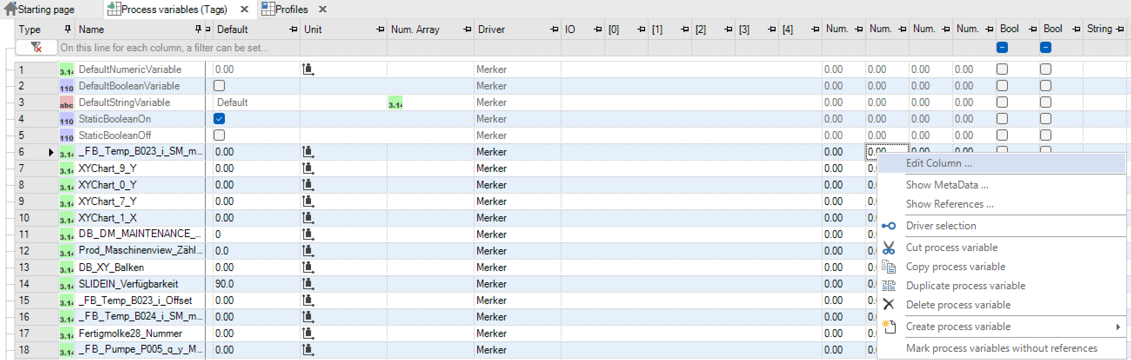Toggle second Bool checkbox of StaticBooleanOff row
The width and height of the screenshot is (1131, 360).
[x=1045, y=135]
